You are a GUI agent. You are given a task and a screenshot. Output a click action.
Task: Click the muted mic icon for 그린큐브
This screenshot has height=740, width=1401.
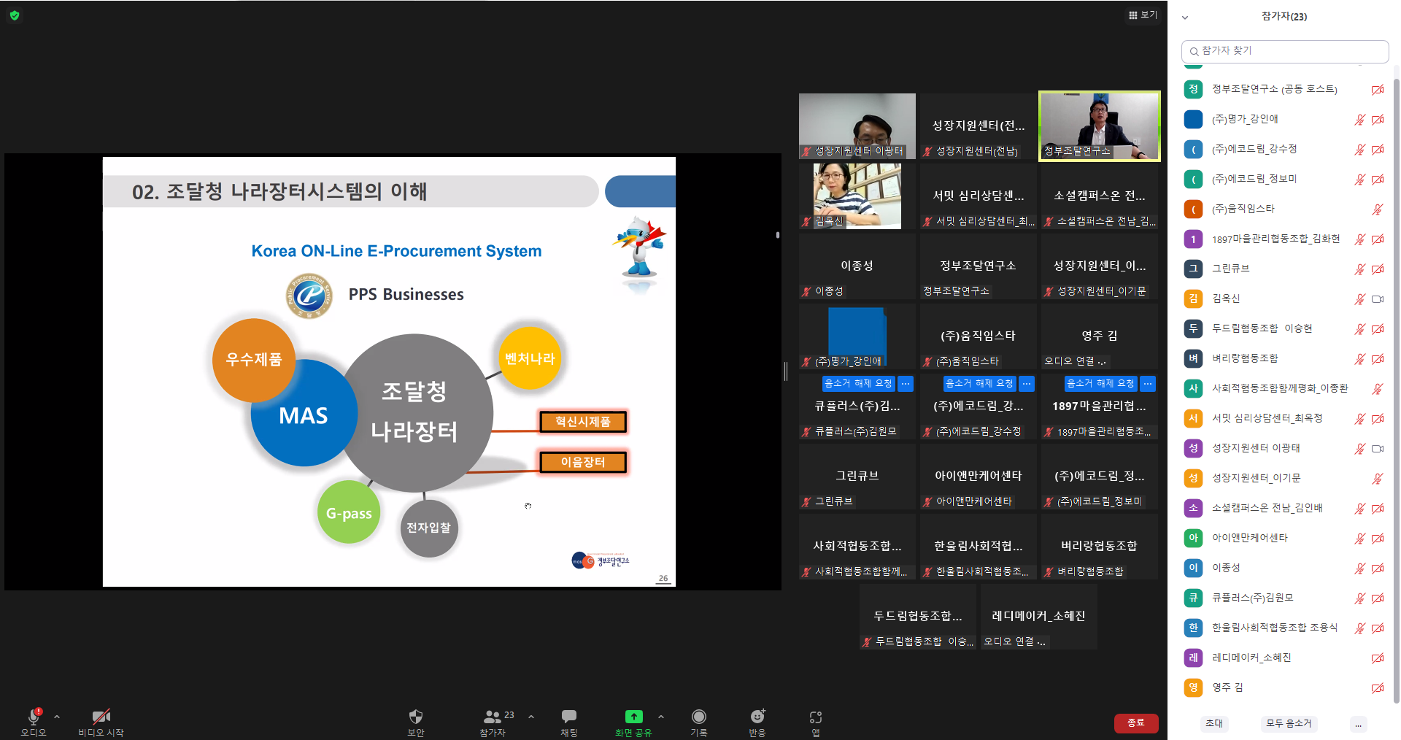pos(1359,269)
